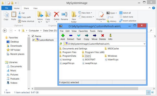
Task: Open the 7-Zip address path dropdown
Action: click(144, 44)
